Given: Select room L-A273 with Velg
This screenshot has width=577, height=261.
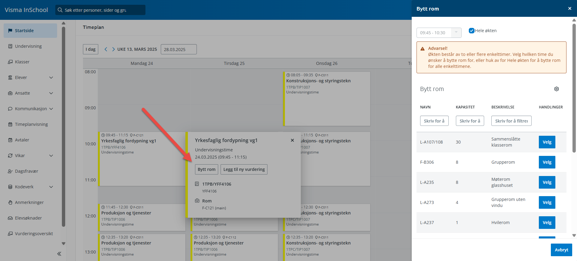Looking at the screenshot, I should coord(547,202).
